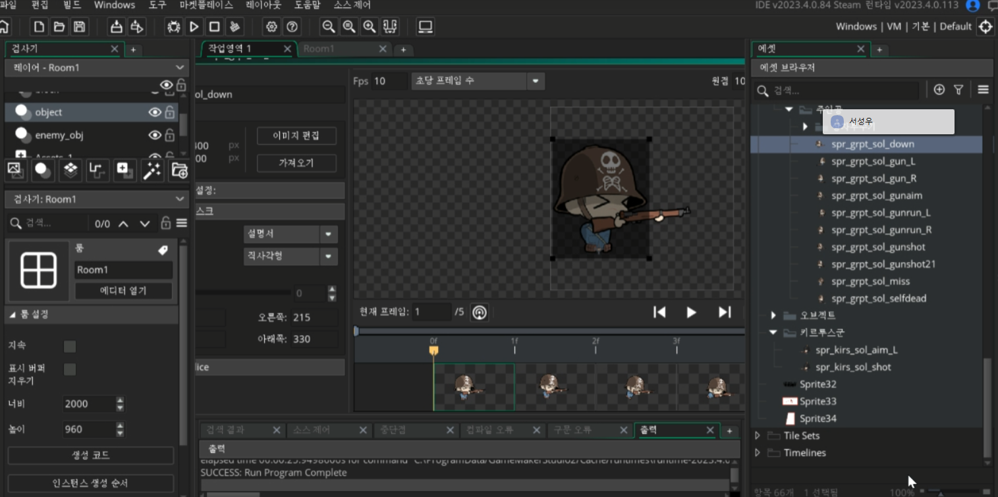Click the zoom reset magnifier icon

pos(348,27)
